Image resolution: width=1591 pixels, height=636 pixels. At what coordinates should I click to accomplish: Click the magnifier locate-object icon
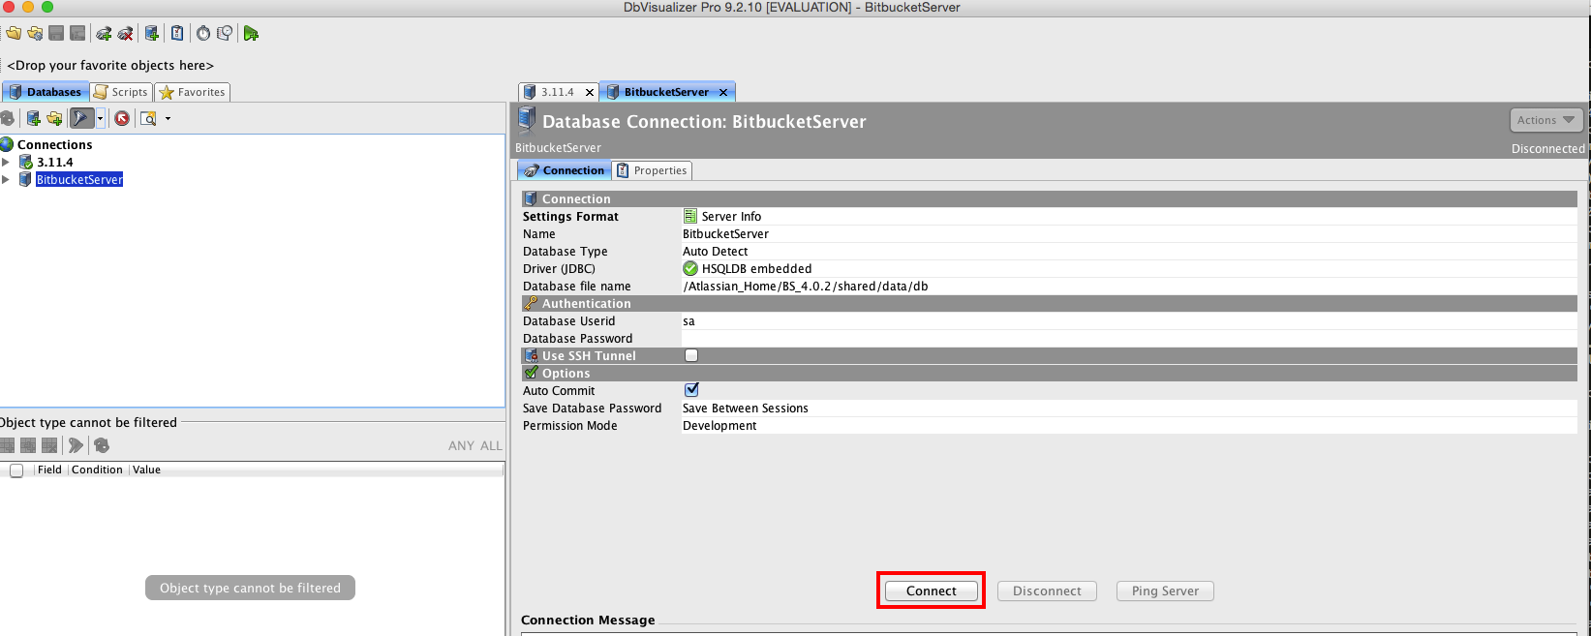pos(148,118)
